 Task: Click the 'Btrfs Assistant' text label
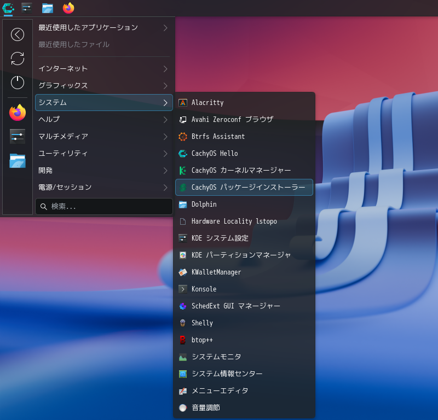[218, 137]
